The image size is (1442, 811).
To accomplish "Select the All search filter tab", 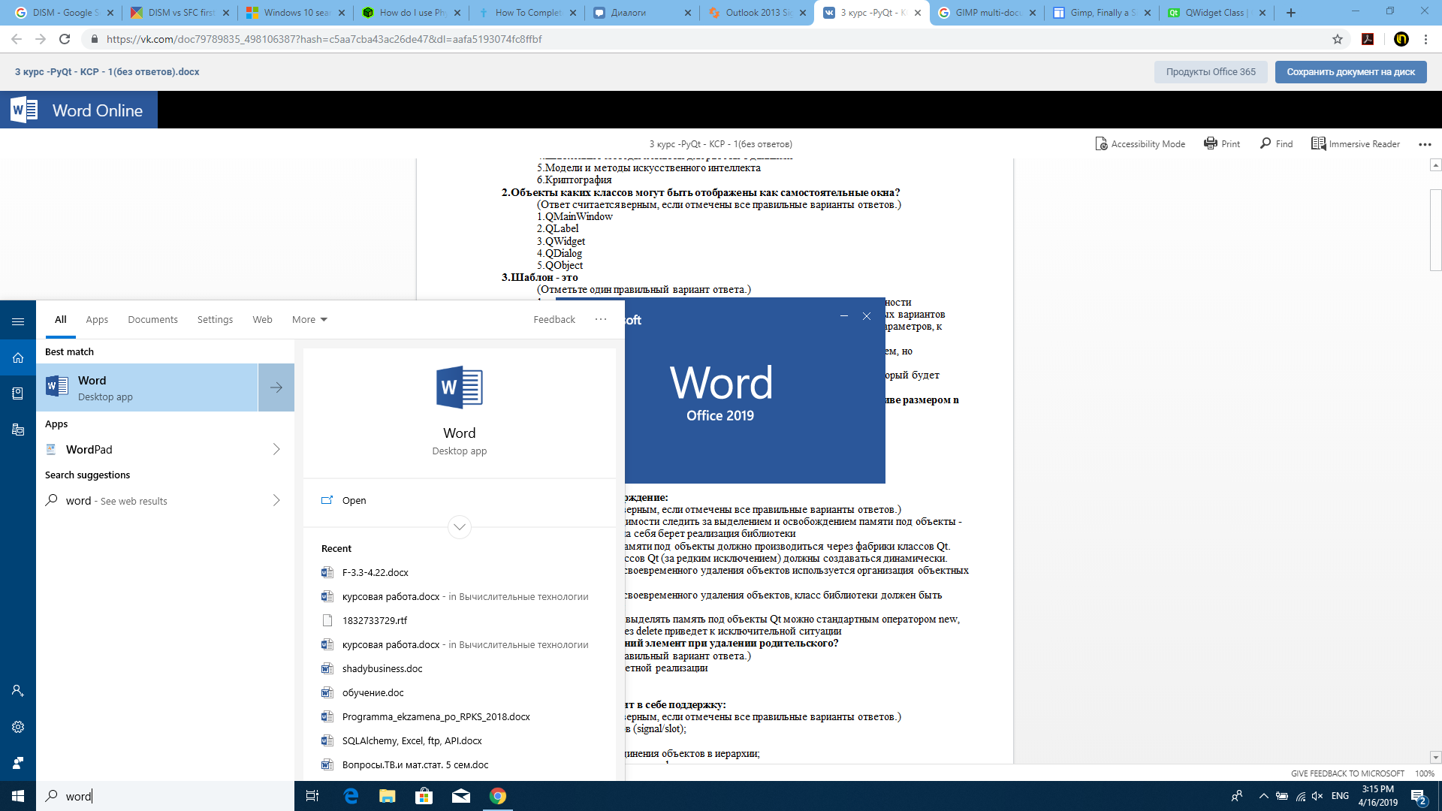I will coord(61,319).
